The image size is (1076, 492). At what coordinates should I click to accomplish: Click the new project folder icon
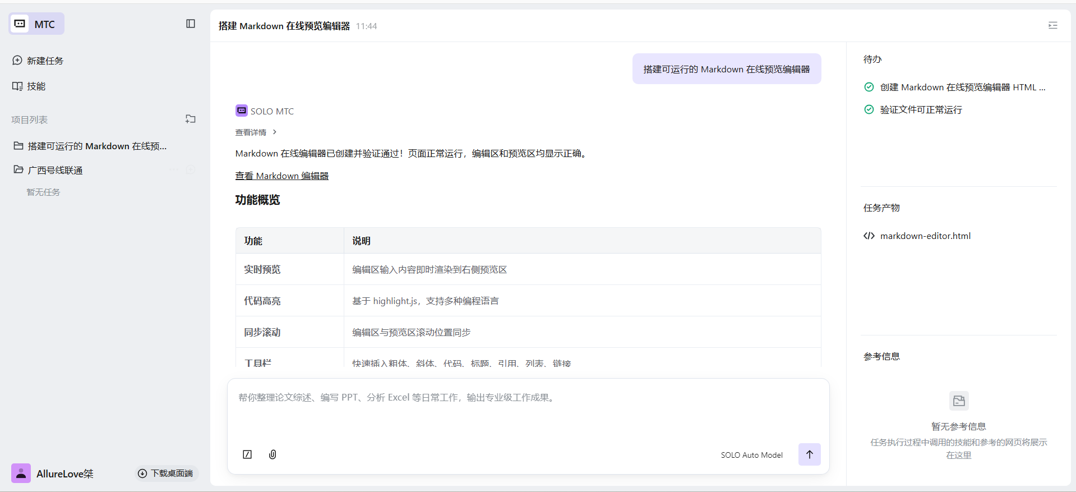coord(191,119)
